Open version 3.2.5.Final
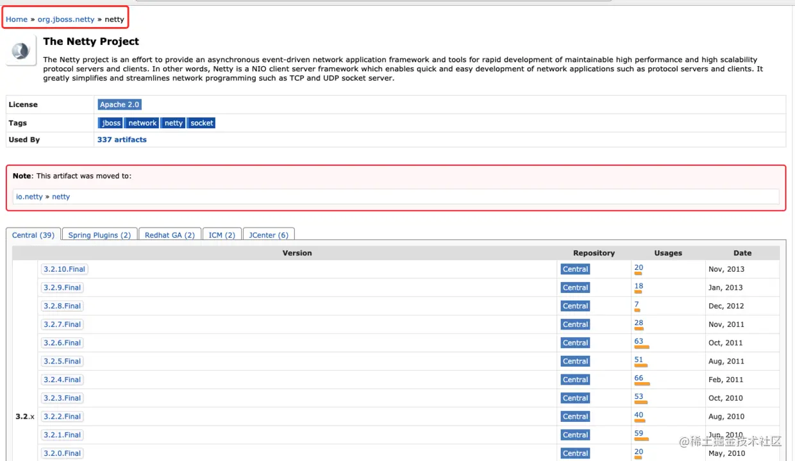Image resolution: width=795 pixels, height=461 pixels. (x=62, y=362)
